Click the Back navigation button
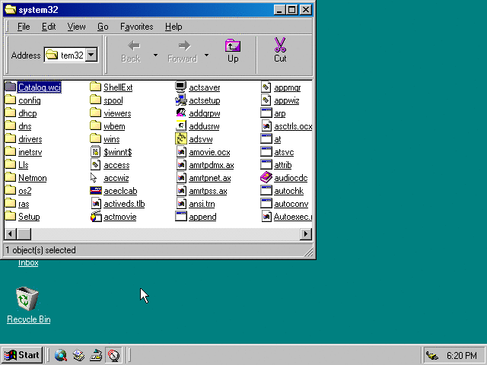 131,51
